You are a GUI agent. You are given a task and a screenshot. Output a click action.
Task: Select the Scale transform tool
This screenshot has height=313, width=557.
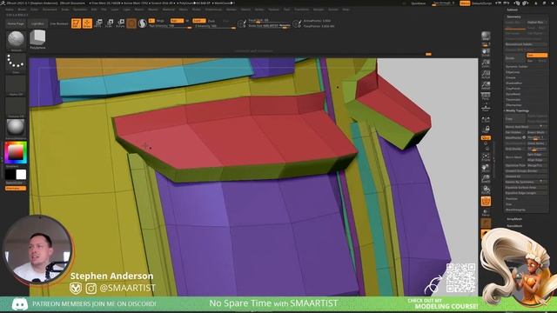click(110, 23)
